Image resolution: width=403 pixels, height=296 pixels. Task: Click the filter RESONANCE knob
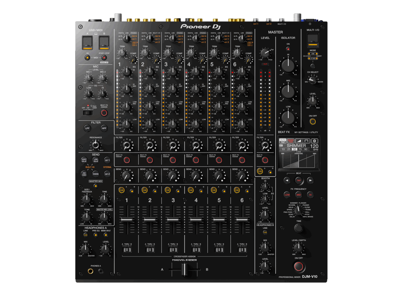tap(96, 145)
